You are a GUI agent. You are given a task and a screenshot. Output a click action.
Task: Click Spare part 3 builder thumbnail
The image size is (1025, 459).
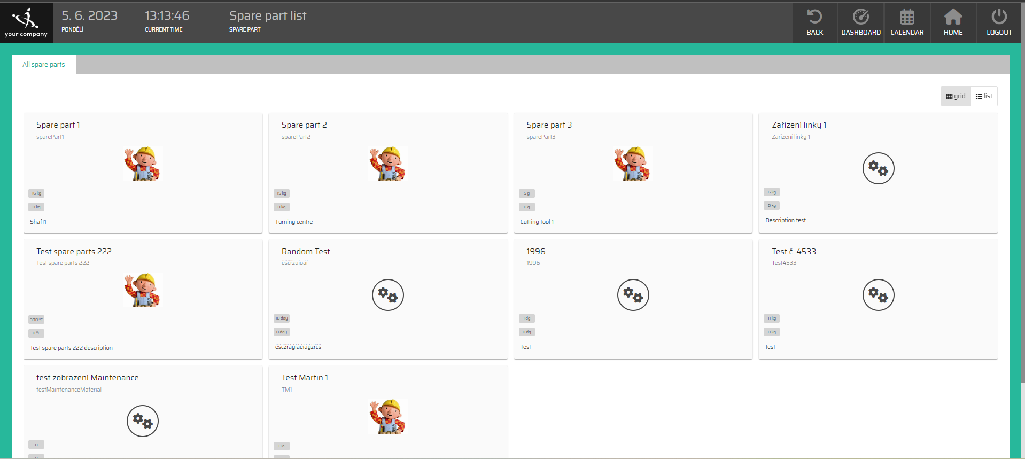(x=633, y=164)
